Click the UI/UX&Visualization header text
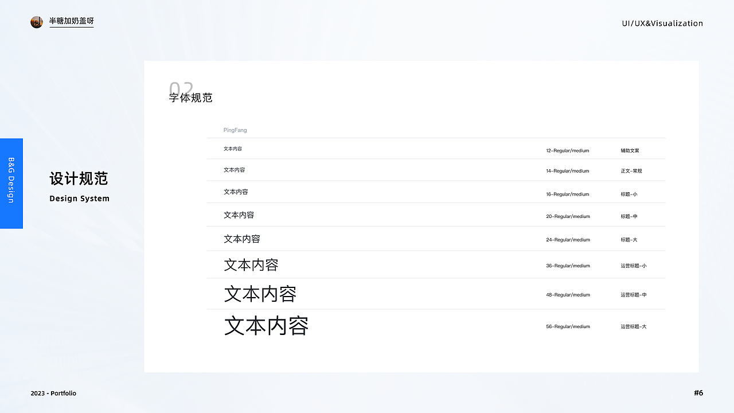 (x=662, y=24)
